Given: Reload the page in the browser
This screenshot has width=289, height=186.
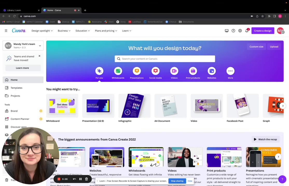Looking at the screenshot, I should [14, 16].
